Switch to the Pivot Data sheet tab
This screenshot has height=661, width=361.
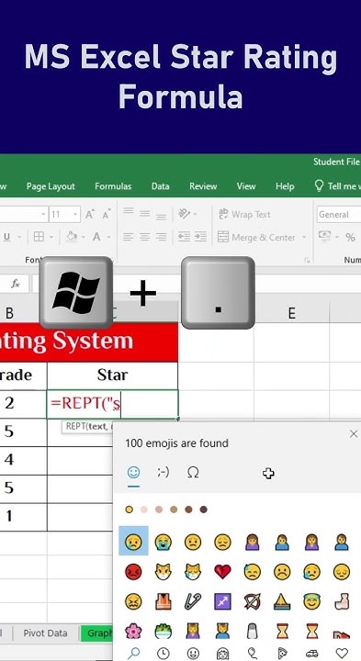click(45, 633)
